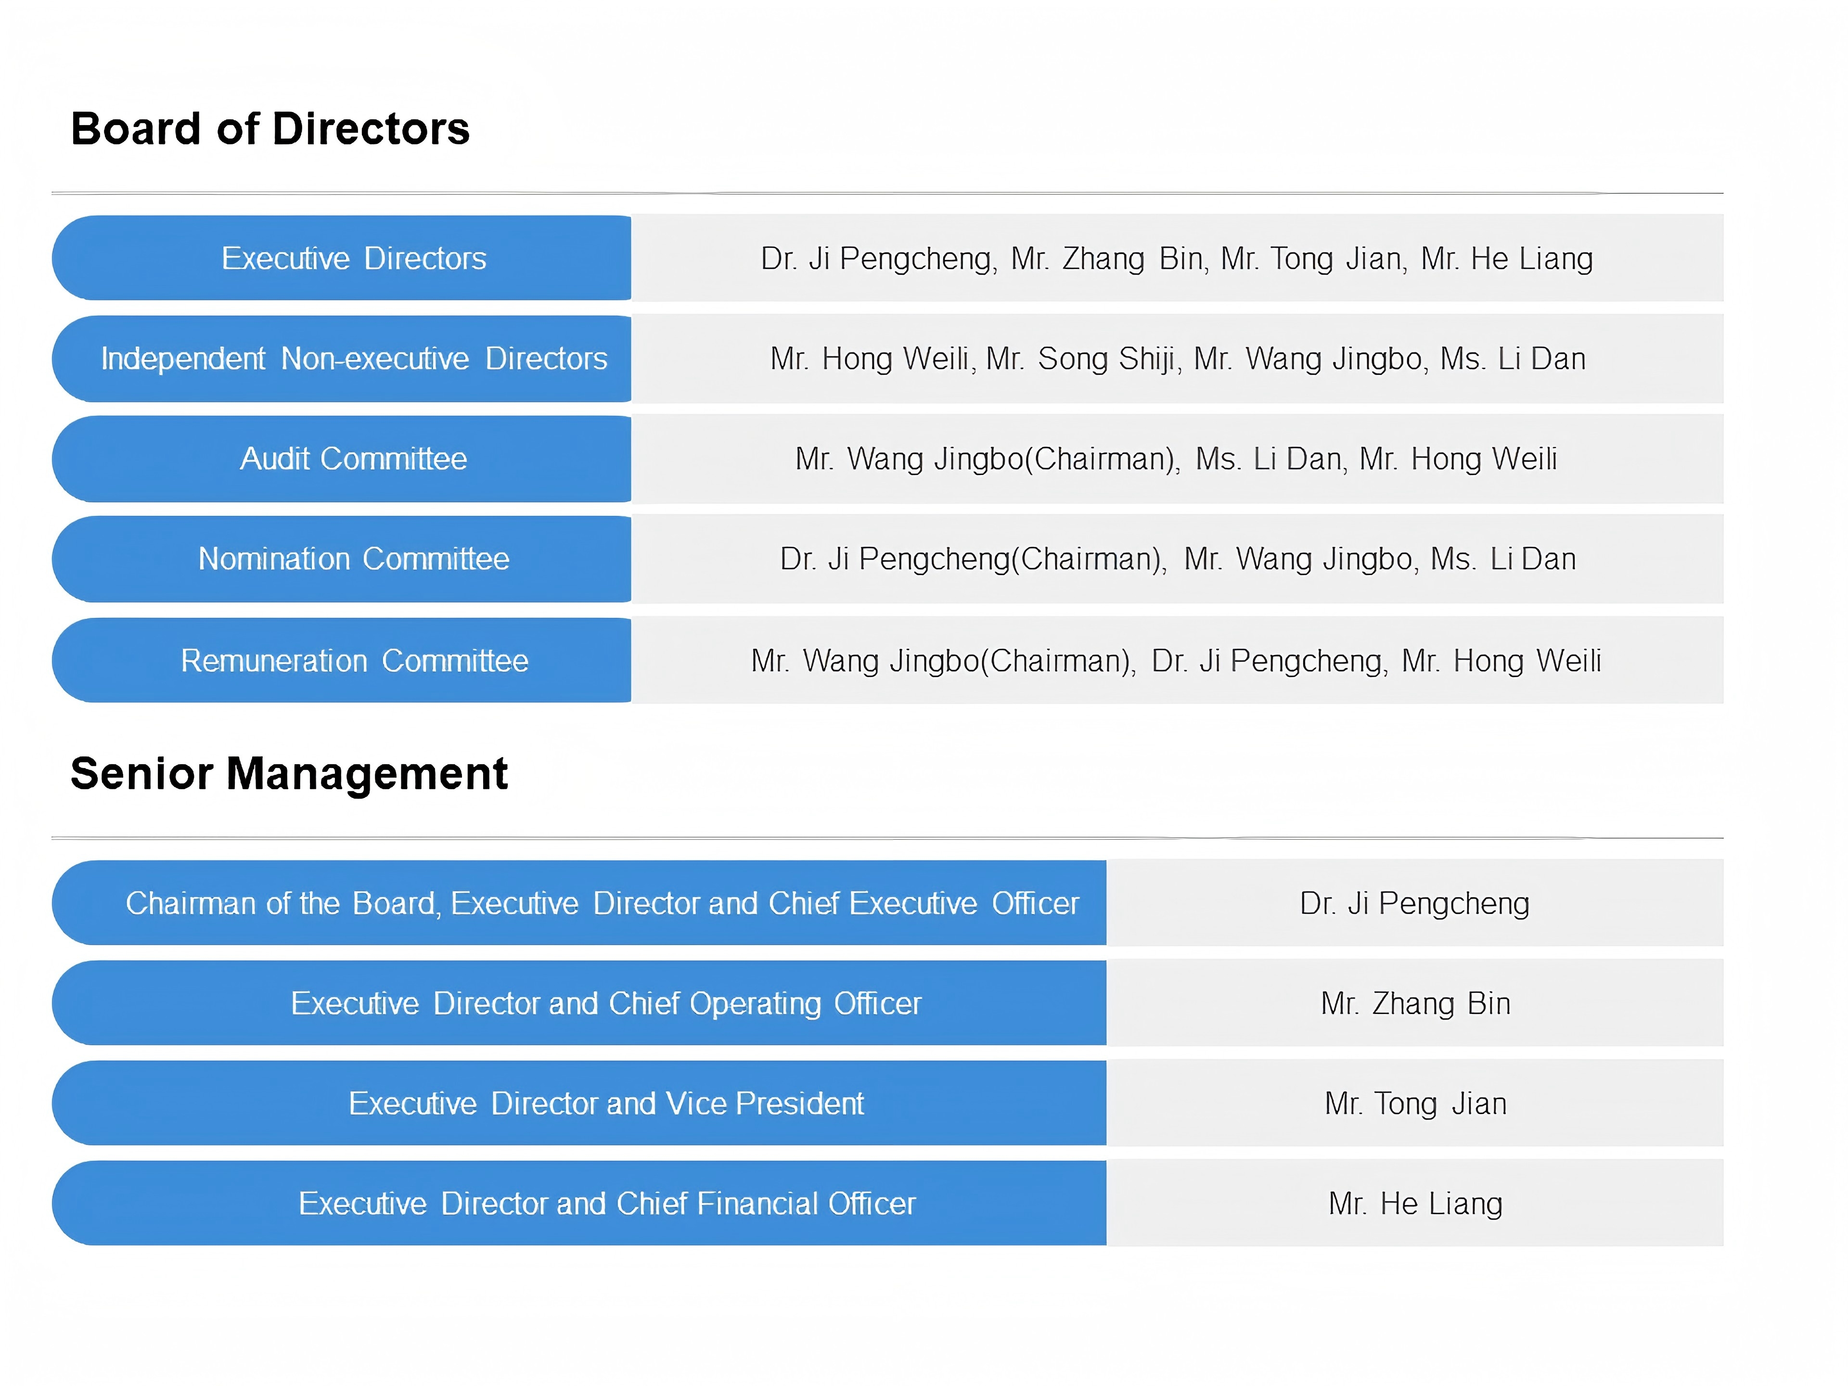1848x1386 pixels.
Task: Select Mr. He Liang in Senior Management
Action: (1415, 1204)
